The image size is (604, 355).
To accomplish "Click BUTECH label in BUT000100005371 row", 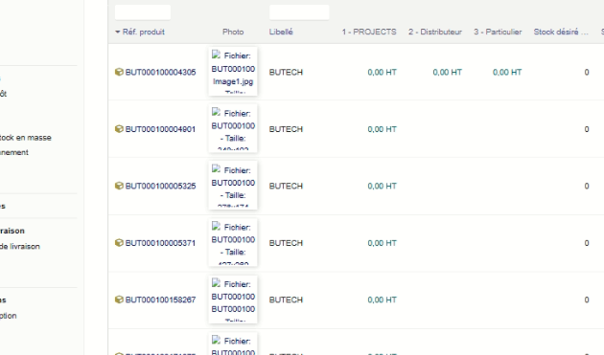I will coord(286,243).
